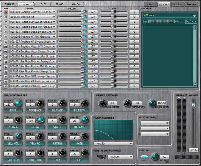Viewport: 201px width, 166px height.
Task: Click the aux effect scroll up arrow
Action: click(195, 27)
